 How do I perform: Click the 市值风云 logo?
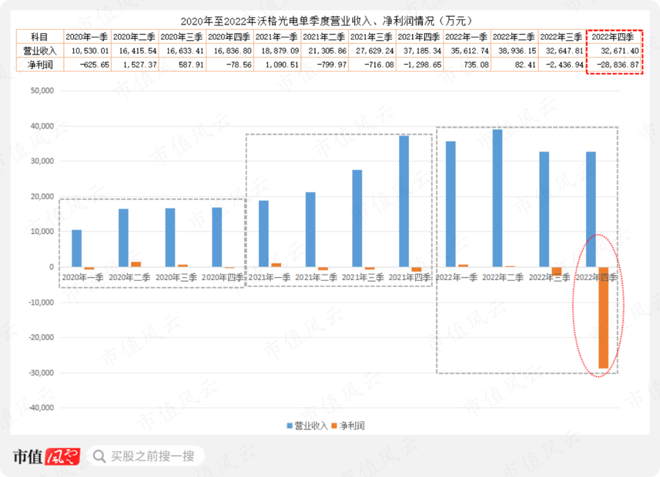pos(46,456)
